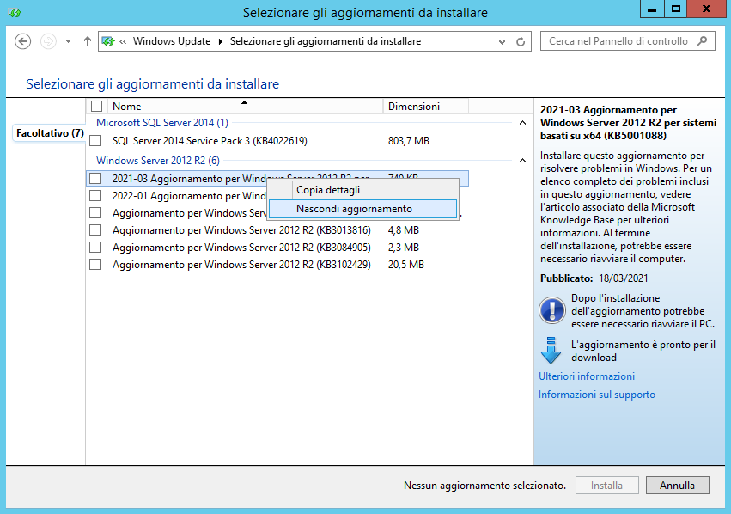Select the Aggiornamento KB3013816 row
The height and width of the screenshot is (514, 731).
[277, 230]
